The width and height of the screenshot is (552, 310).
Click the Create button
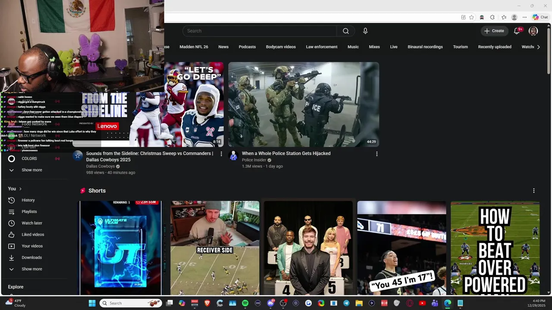click(x=494, y=31)
